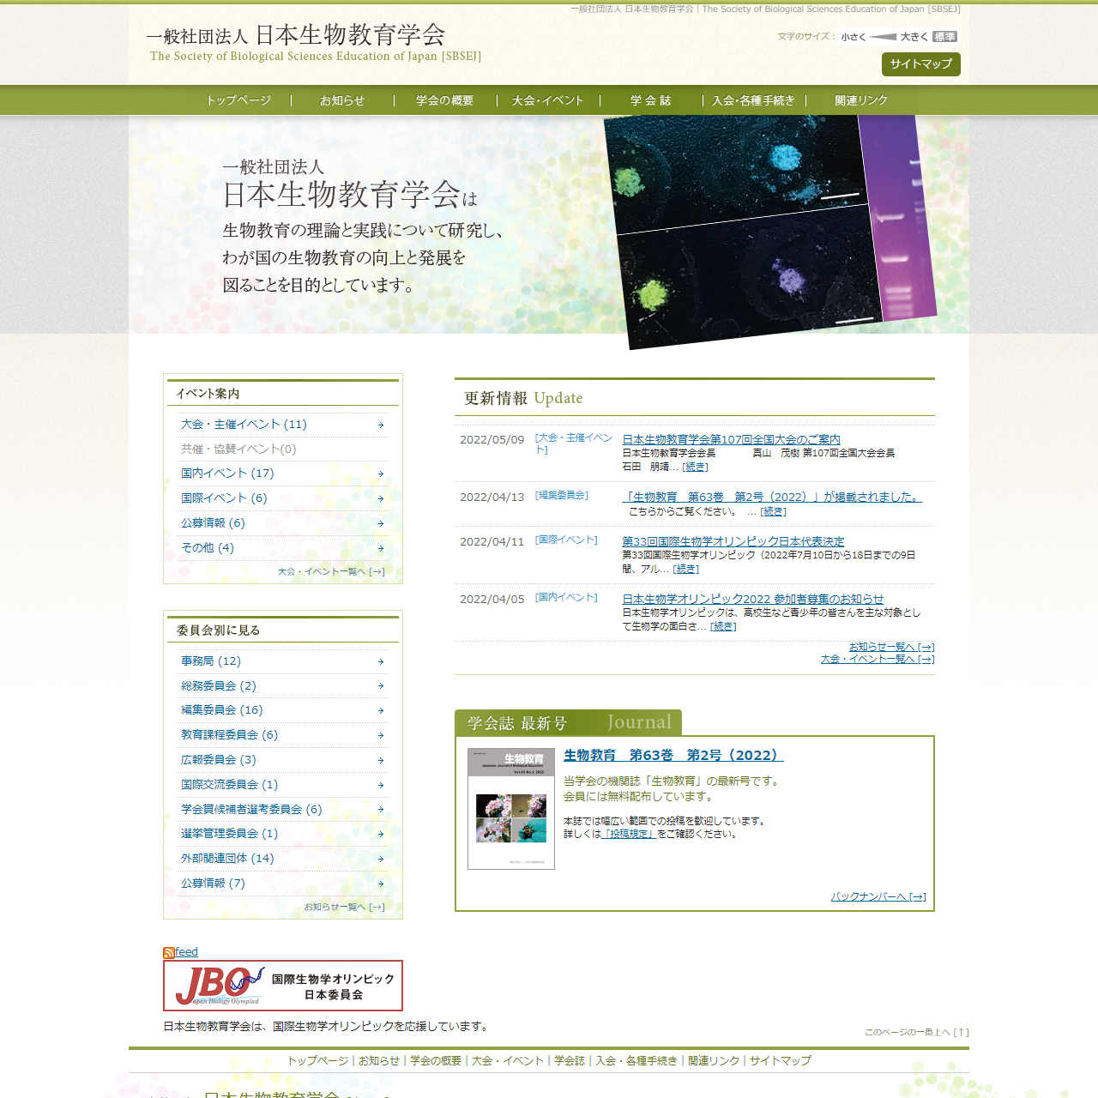Open 第107回全国大会のご案内 news link
The image size is (1098, 1098).
tap(731, 440)
